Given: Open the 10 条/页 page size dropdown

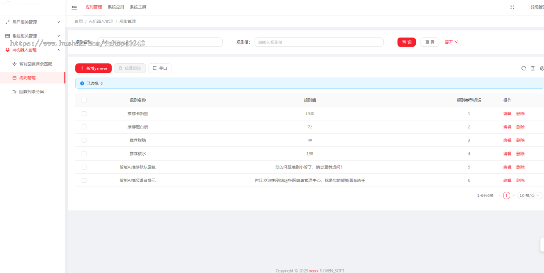Looking at the screenshot, I should point(529,195).
